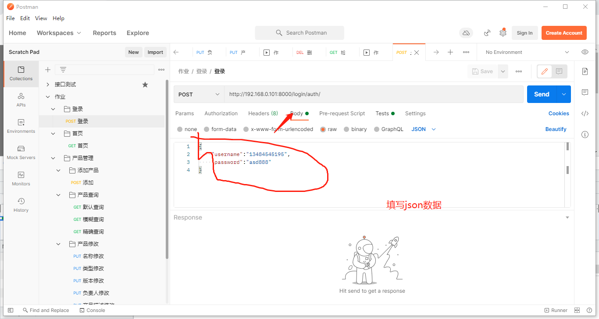This screenshot has height=319, width=599.
Task: Star the 接口测试 collection
Action: click(x=145, y=85)
